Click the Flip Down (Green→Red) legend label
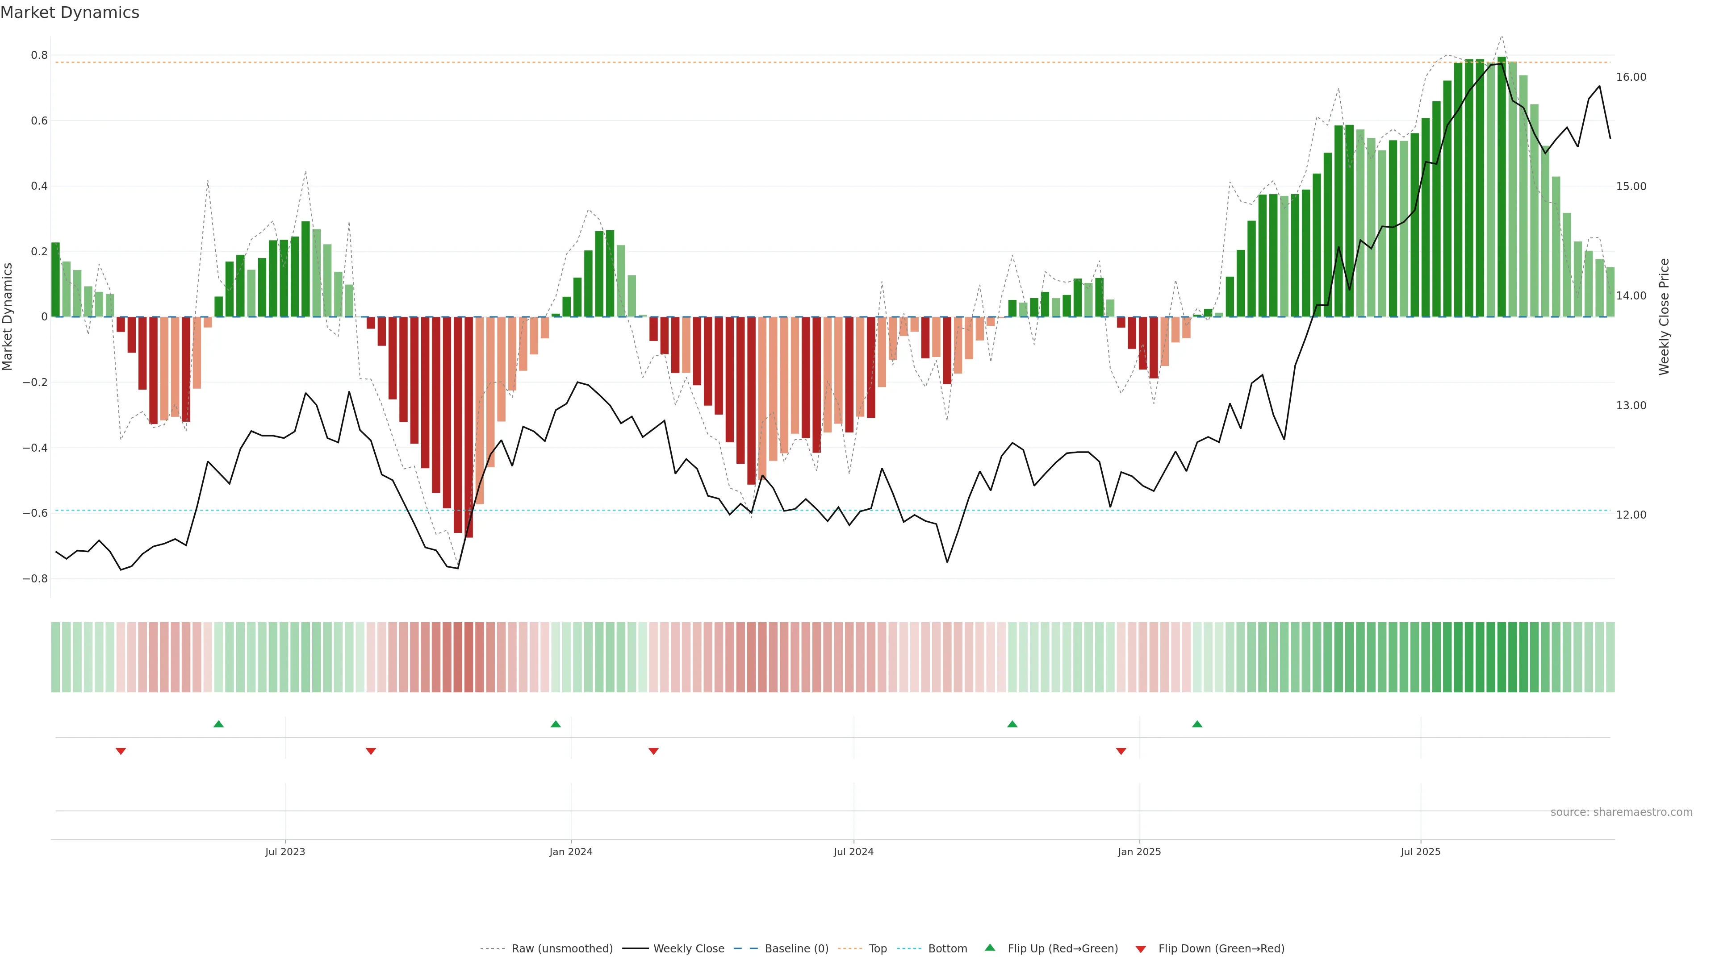This screenshot has height=964, width=1715. pos(1221,949)
